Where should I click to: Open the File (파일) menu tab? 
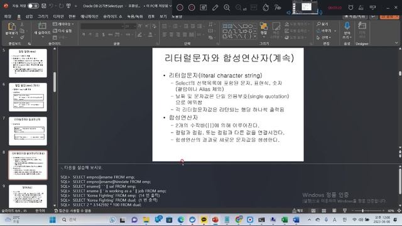pos(8,16)
